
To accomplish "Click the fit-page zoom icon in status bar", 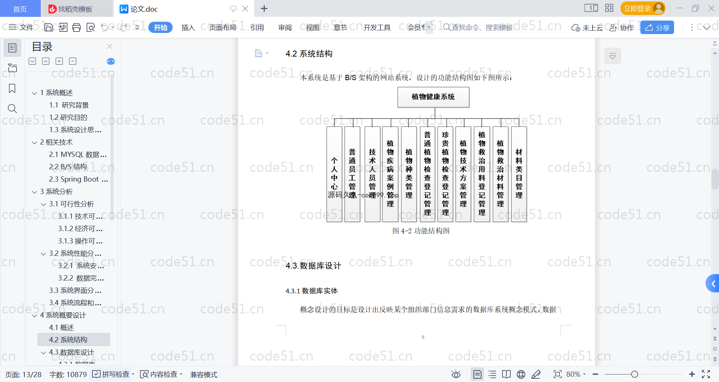I will point(558,374).
